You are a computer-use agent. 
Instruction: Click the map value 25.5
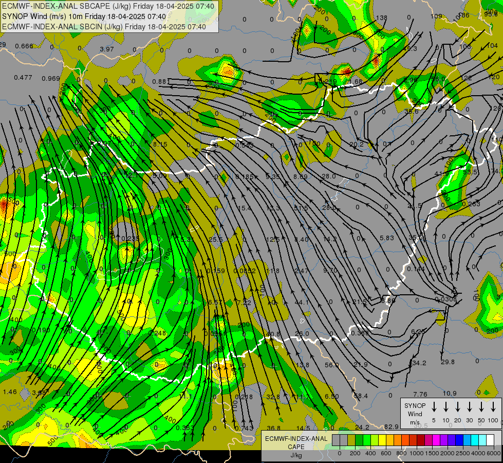pyautogui.click(x=216, y=239)
